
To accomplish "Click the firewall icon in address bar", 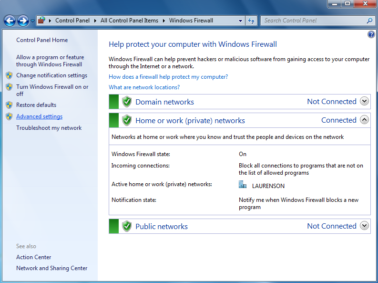I will (41, 20).
